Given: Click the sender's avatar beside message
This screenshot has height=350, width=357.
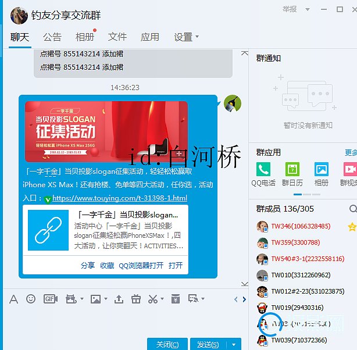Looking at the screenshot, I should pyautogui.click(x=233, y=103).
